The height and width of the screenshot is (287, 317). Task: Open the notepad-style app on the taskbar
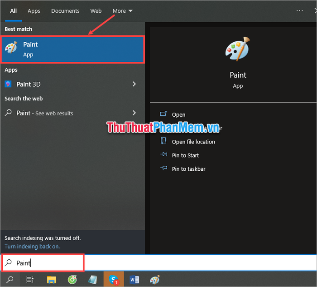point(93,279)
